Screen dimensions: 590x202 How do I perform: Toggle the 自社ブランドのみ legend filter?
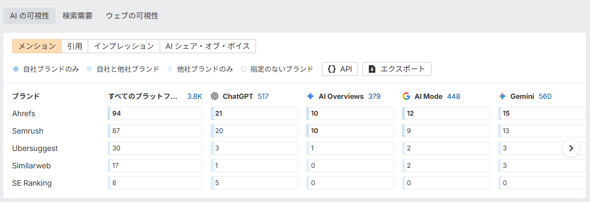pyautogui.click(x=46, y=69)
